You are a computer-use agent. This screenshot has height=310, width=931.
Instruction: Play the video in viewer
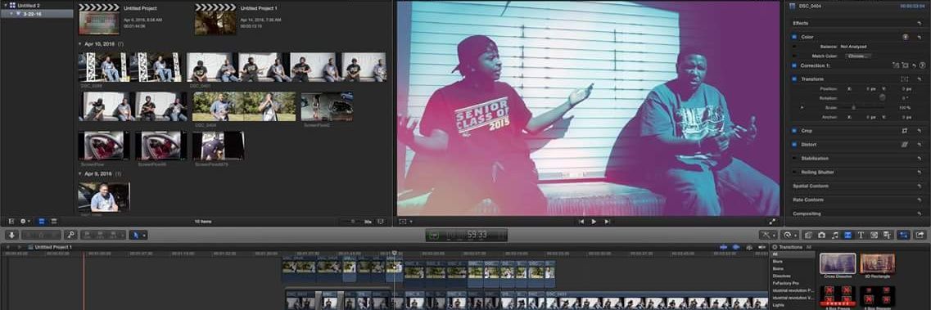coord(594,222)
